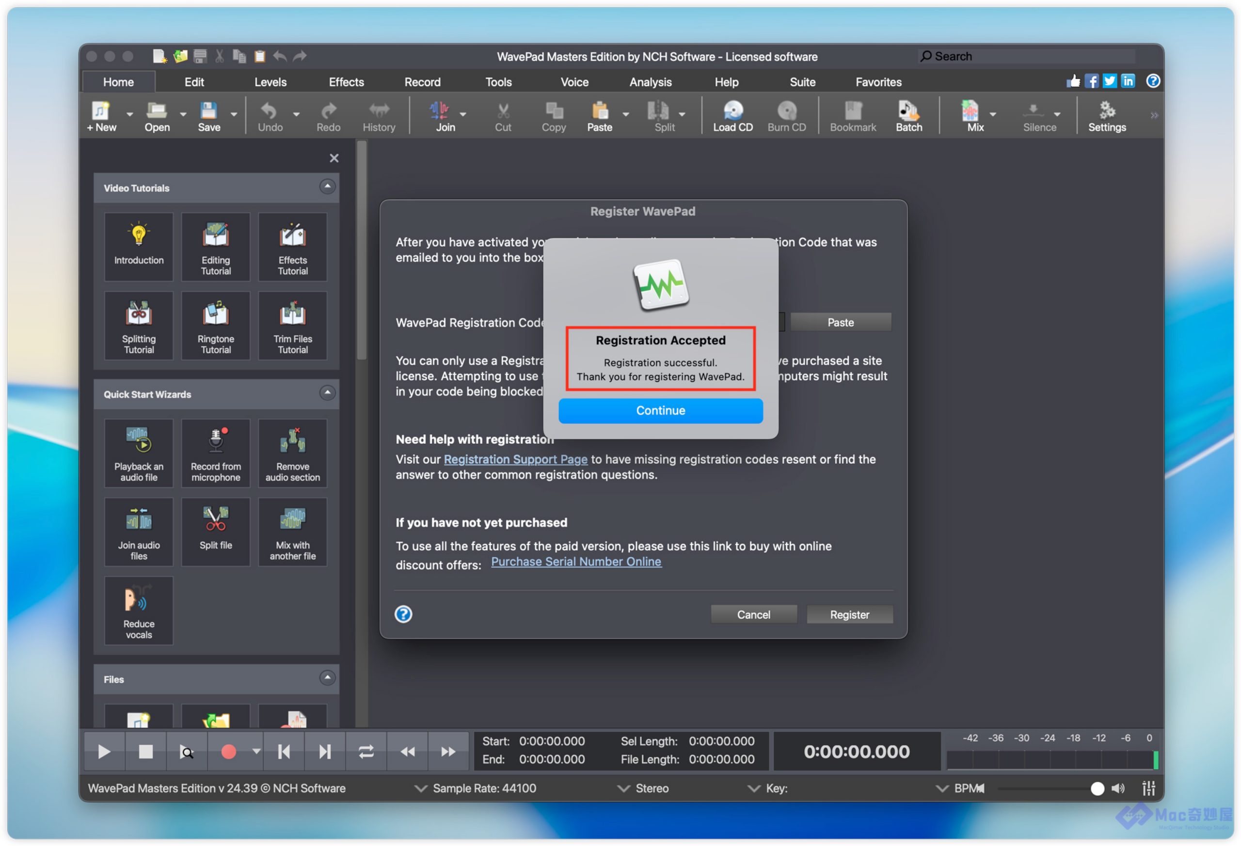Open Settings from the toolbar

point(1107,116)
